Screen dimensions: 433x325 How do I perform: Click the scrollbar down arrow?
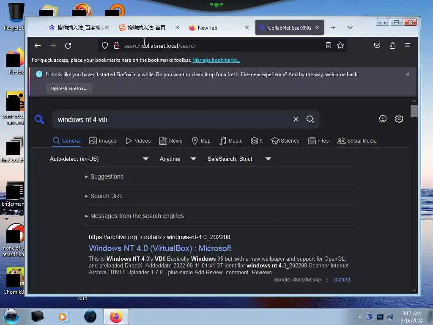(x=414, y=290)
